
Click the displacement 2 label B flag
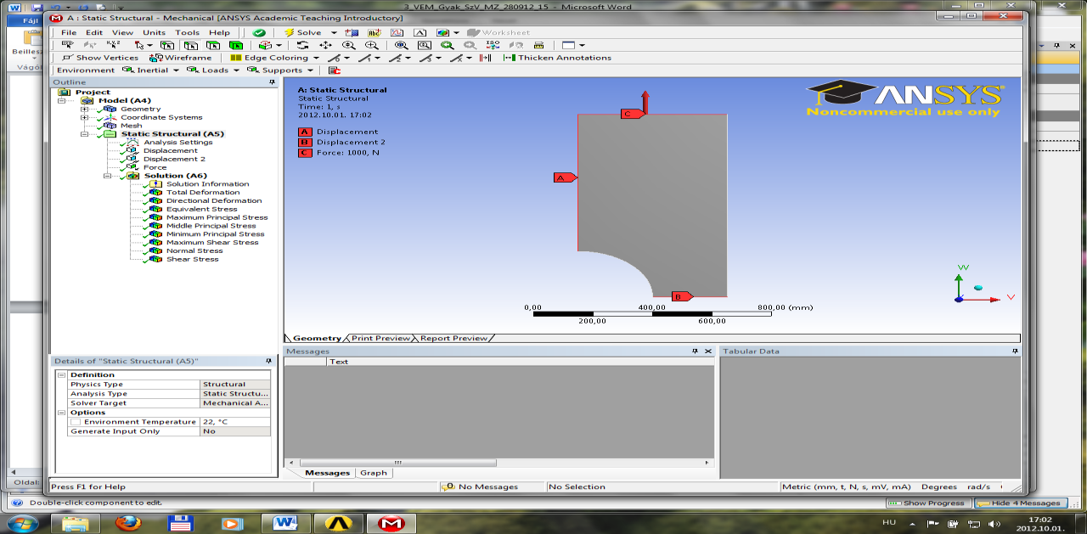[682, 296]
